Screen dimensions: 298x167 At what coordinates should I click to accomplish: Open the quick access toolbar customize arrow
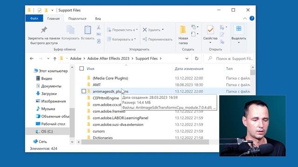click(52, 10)
